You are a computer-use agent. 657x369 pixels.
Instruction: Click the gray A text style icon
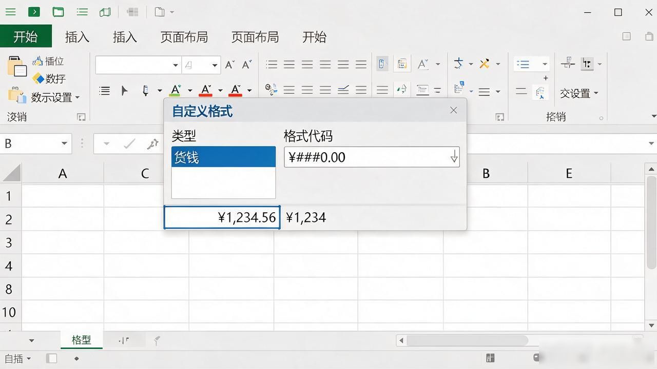(x=423, y=64)
